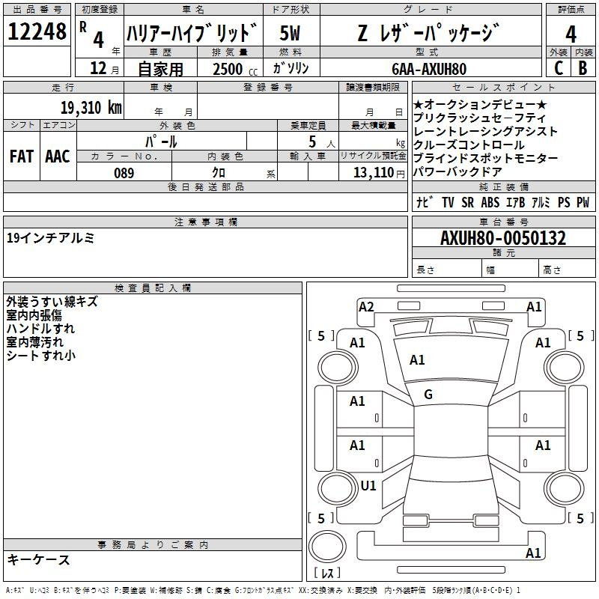Screen dimensions: 599x599
Task: Select the overall evaluation score 4
Action: coord(571,34)
